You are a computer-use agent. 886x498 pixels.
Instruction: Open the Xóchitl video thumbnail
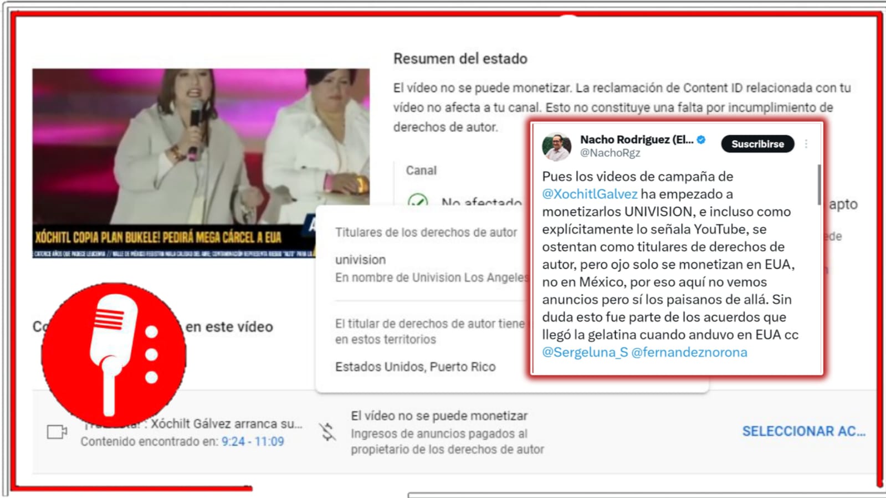201,163
